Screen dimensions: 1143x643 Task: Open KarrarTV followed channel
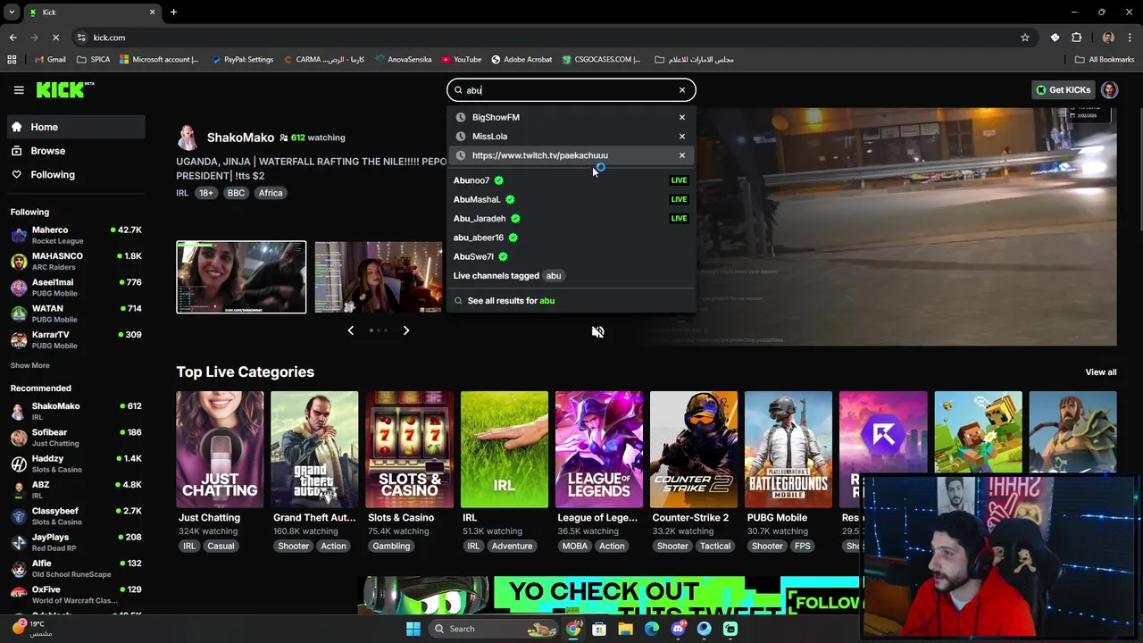76,340
